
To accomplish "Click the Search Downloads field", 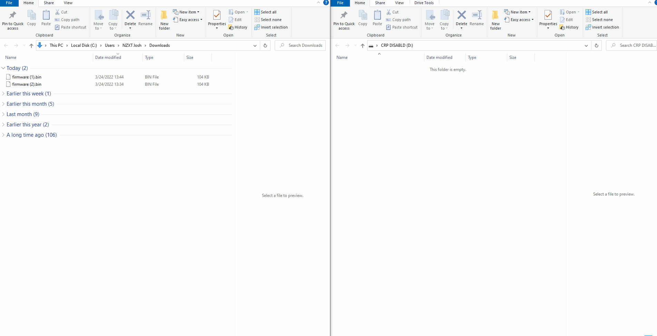I will pyautogui.click(x=304, y=45).
